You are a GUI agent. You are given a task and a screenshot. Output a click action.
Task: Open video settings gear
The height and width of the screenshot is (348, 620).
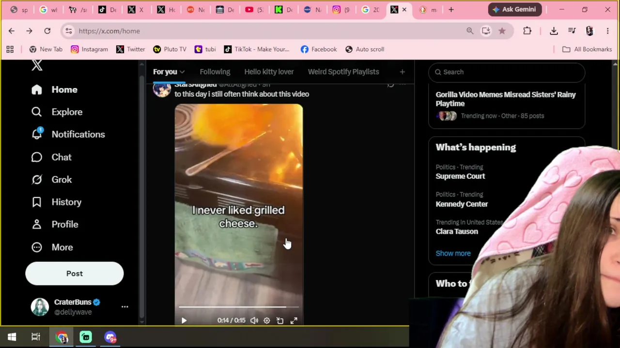tap(267, 320)
